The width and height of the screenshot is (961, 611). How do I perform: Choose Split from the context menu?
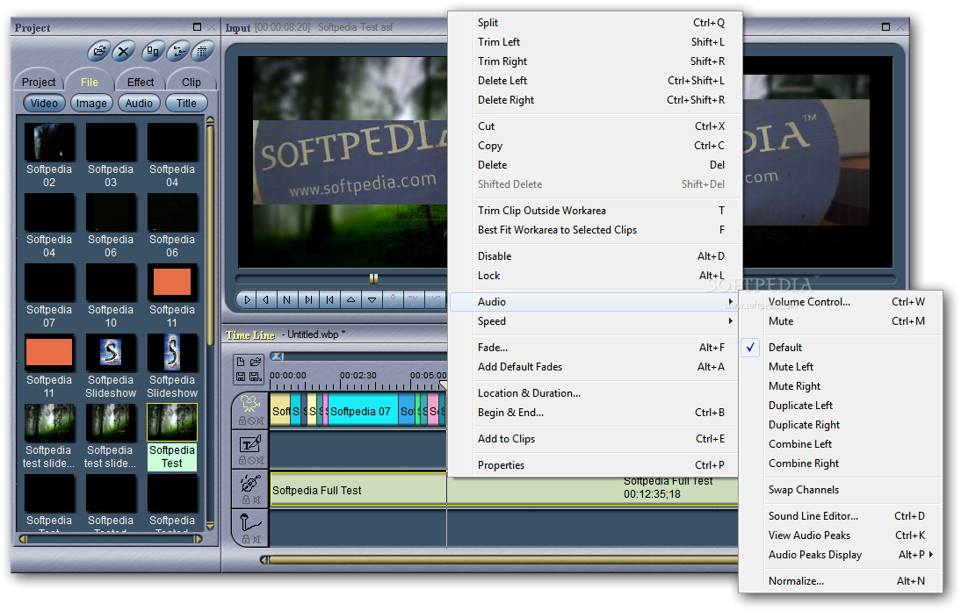(596, 23)
